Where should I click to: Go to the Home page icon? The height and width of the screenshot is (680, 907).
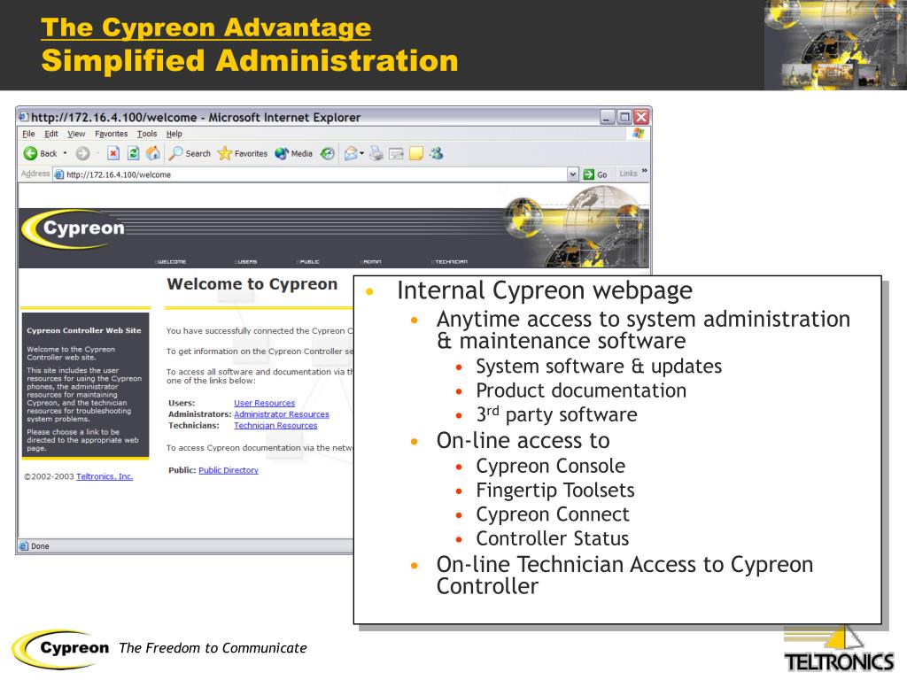click(x=152, y=153)
